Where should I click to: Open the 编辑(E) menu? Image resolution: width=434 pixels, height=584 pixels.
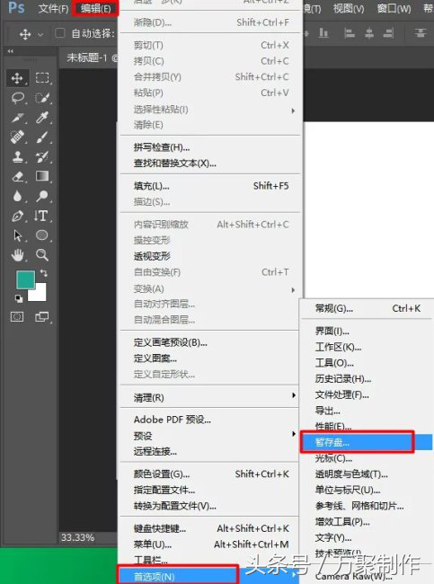(96, 8)
